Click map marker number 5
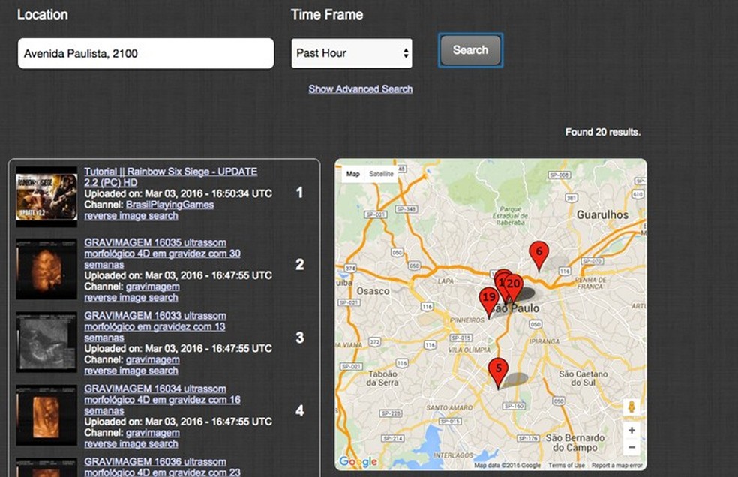738x477 pixels. (498, 371)
